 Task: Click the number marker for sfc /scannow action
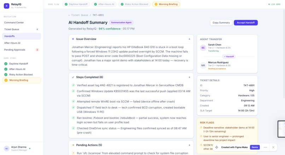[x=73, y=153]
